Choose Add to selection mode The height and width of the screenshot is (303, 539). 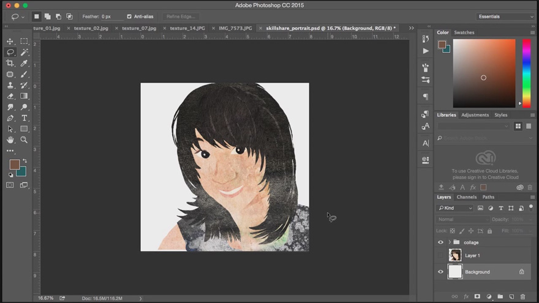tap(47, 17)
